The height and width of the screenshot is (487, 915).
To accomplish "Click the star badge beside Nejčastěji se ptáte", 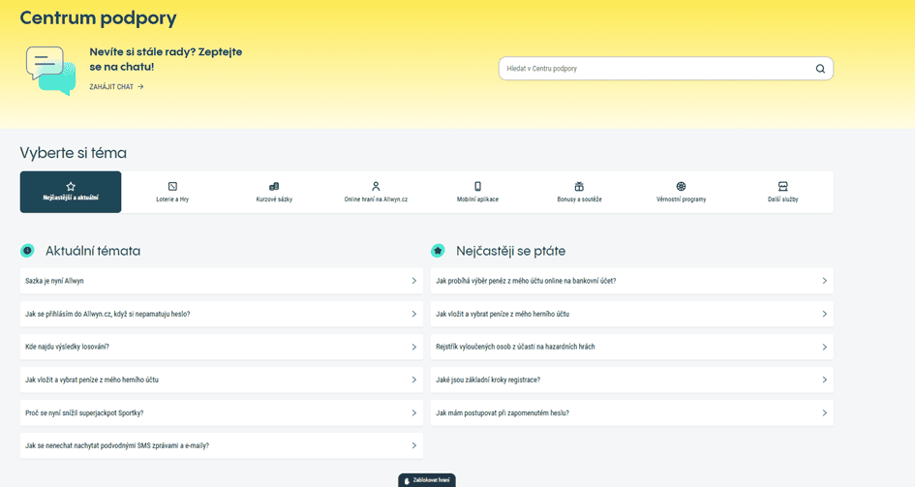I will click(x=438, y=251).
